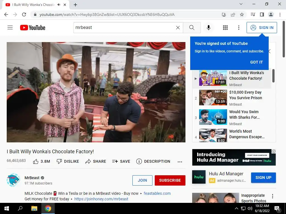Clear the search box with the X icon

[178, 28]
